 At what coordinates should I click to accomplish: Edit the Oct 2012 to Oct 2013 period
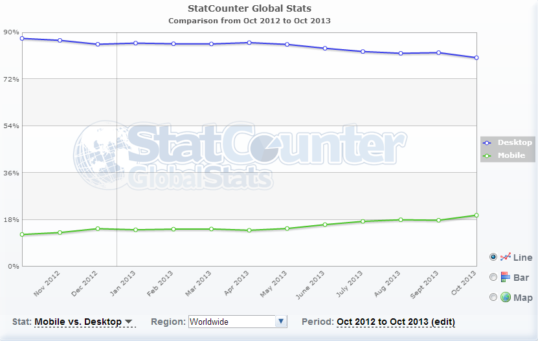point(396,322)
